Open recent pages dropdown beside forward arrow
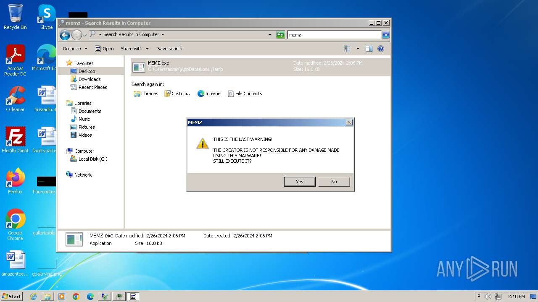 pos(84,35)
